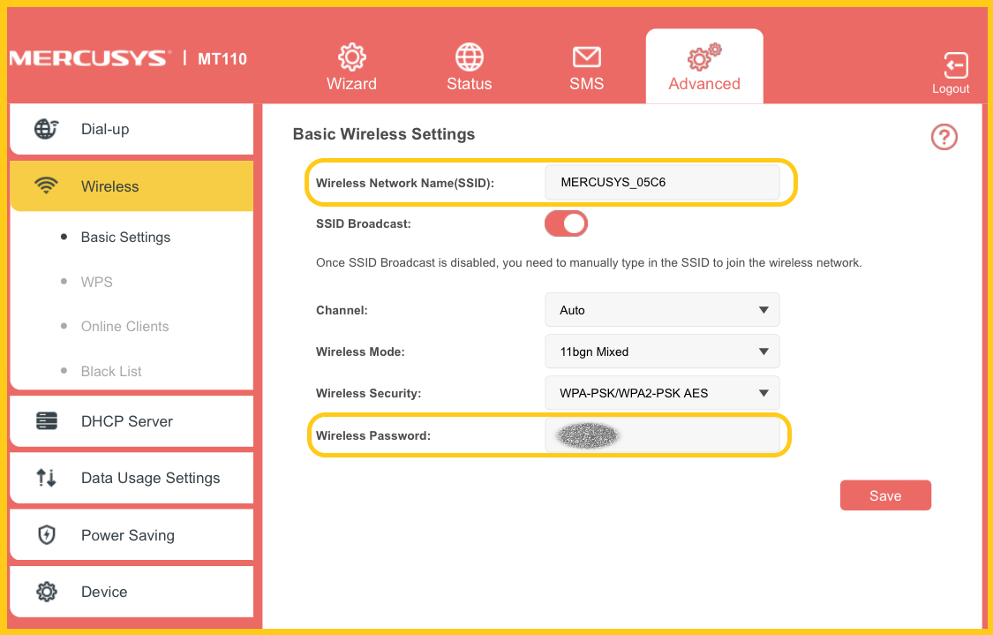The height and width of the screenshot is (635, 993).
Task: Click the Data Usage arrows icon
Action: (x=46, y=477)
